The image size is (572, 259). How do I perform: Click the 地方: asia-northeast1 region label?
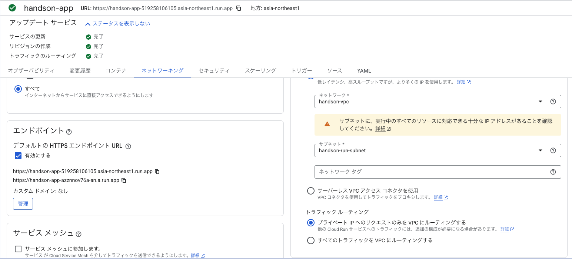point(275,8)
